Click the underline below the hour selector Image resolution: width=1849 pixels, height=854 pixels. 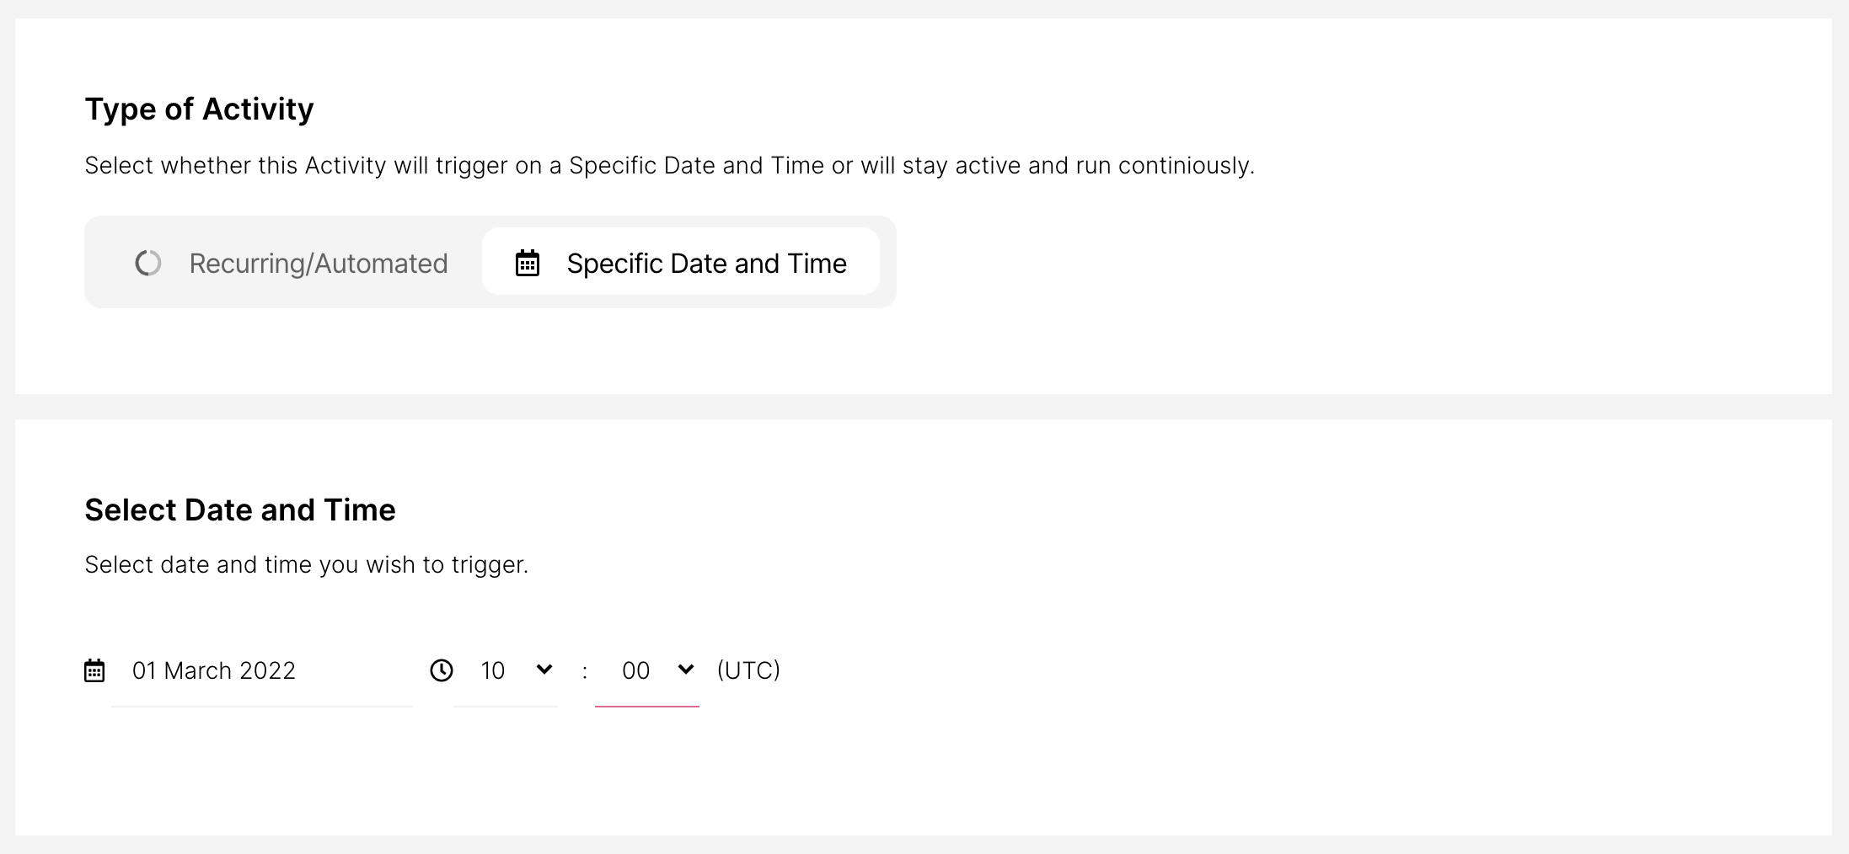(506, 707)
